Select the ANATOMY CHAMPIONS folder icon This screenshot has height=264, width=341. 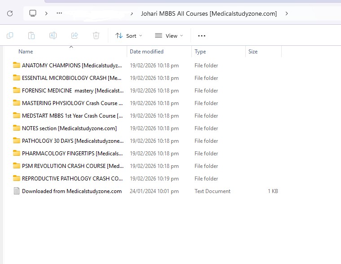tap(16, 65)
